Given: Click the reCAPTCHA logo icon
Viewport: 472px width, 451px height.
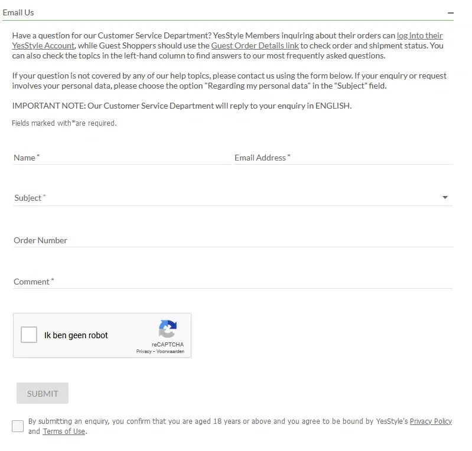Looking at the screenshot, I should 168,329.
